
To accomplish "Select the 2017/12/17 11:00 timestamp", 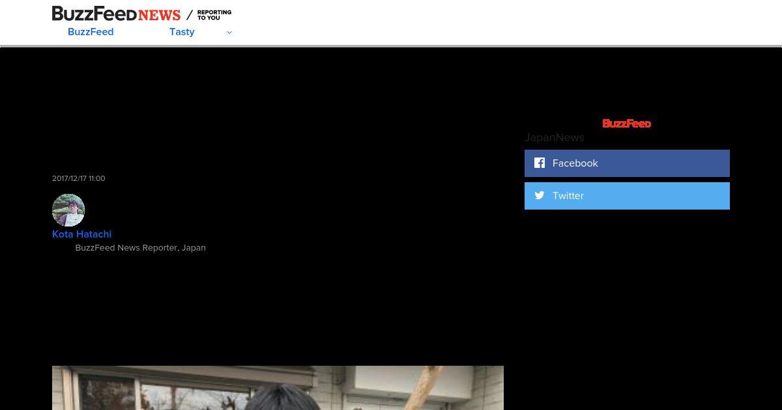I will [78, 178].
